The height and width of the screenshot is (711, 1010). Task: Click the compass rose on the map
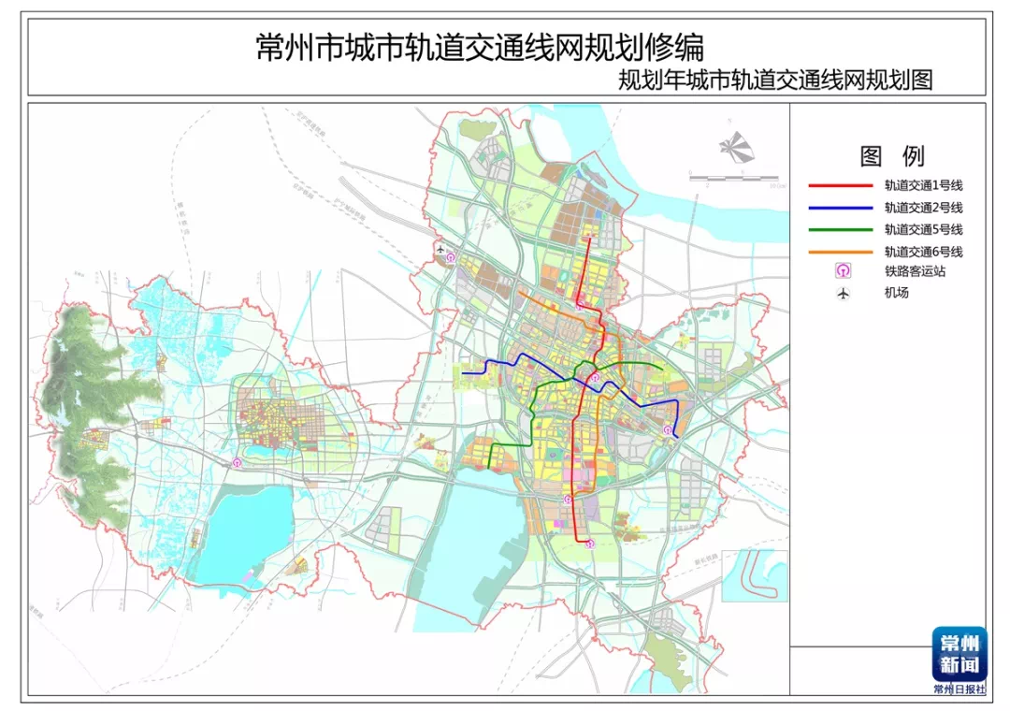736,146
